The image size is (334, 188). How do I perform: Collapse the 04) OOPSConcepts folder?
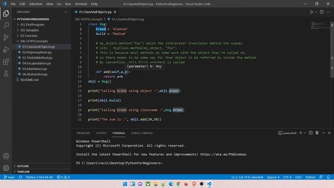coord(34,41)
